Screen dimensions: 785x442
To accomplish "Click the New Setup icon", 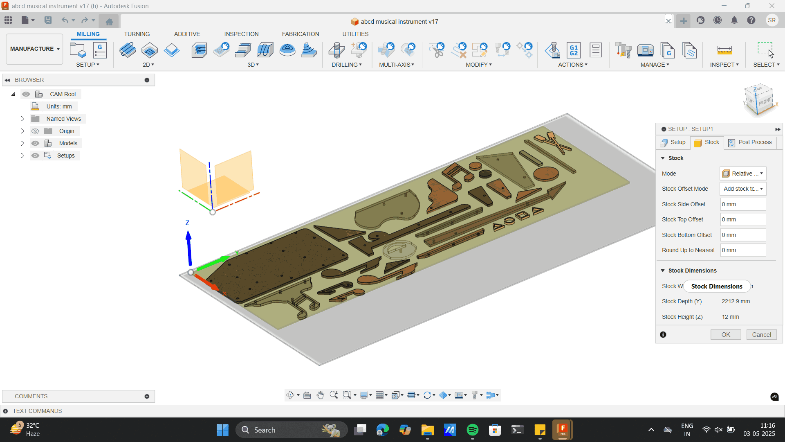I will (x=78, y=50).
